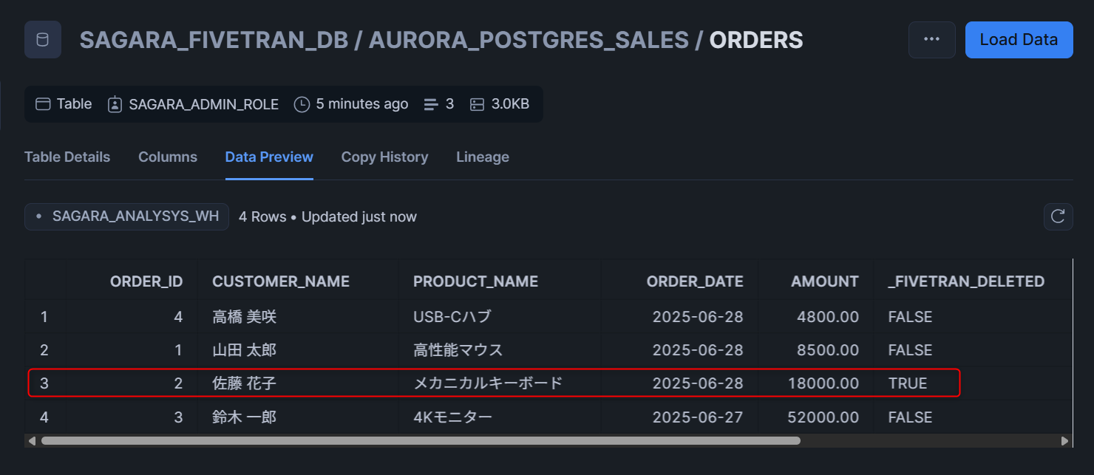The image size is (1094, 475).
Task: Click the horizontal scrollbar's right arrow
Action: click(x=1064, y=441)
